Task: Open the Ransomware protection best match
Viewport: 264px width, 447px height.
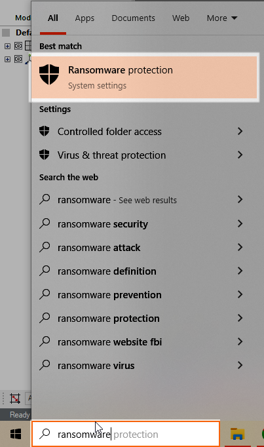Action: tap(144, 77)
